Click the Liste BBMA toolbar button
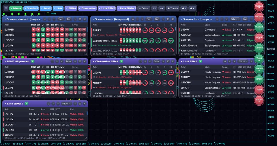The width and height of the screenshot is (277, 146). coord(107,8)
